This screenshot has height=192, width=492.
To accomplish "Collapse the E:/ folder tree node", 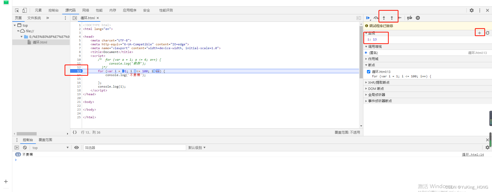I will tap(22, 37).
